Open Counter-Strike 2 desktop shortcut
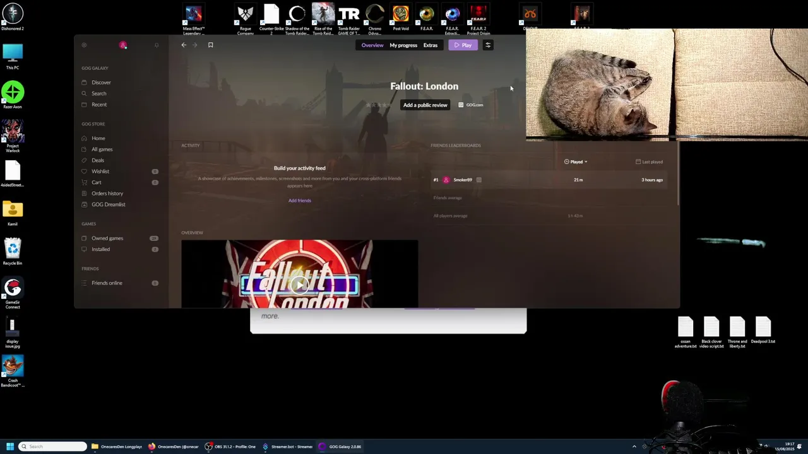Image resolution: width=808 pixels, height=454 pixels. tap(271, 19)
